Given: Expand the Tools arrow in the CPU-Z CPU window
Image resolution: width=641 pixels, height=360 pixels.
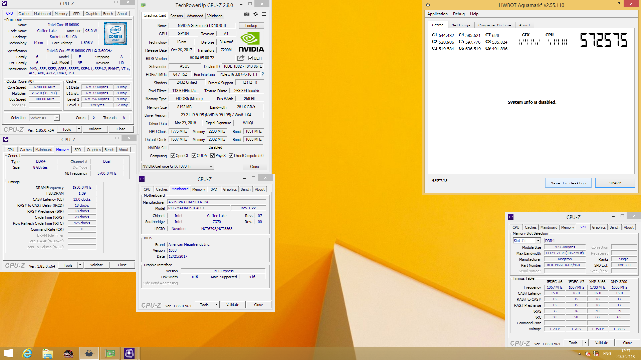Looking at the screenshot, I should tap(79, 129).
